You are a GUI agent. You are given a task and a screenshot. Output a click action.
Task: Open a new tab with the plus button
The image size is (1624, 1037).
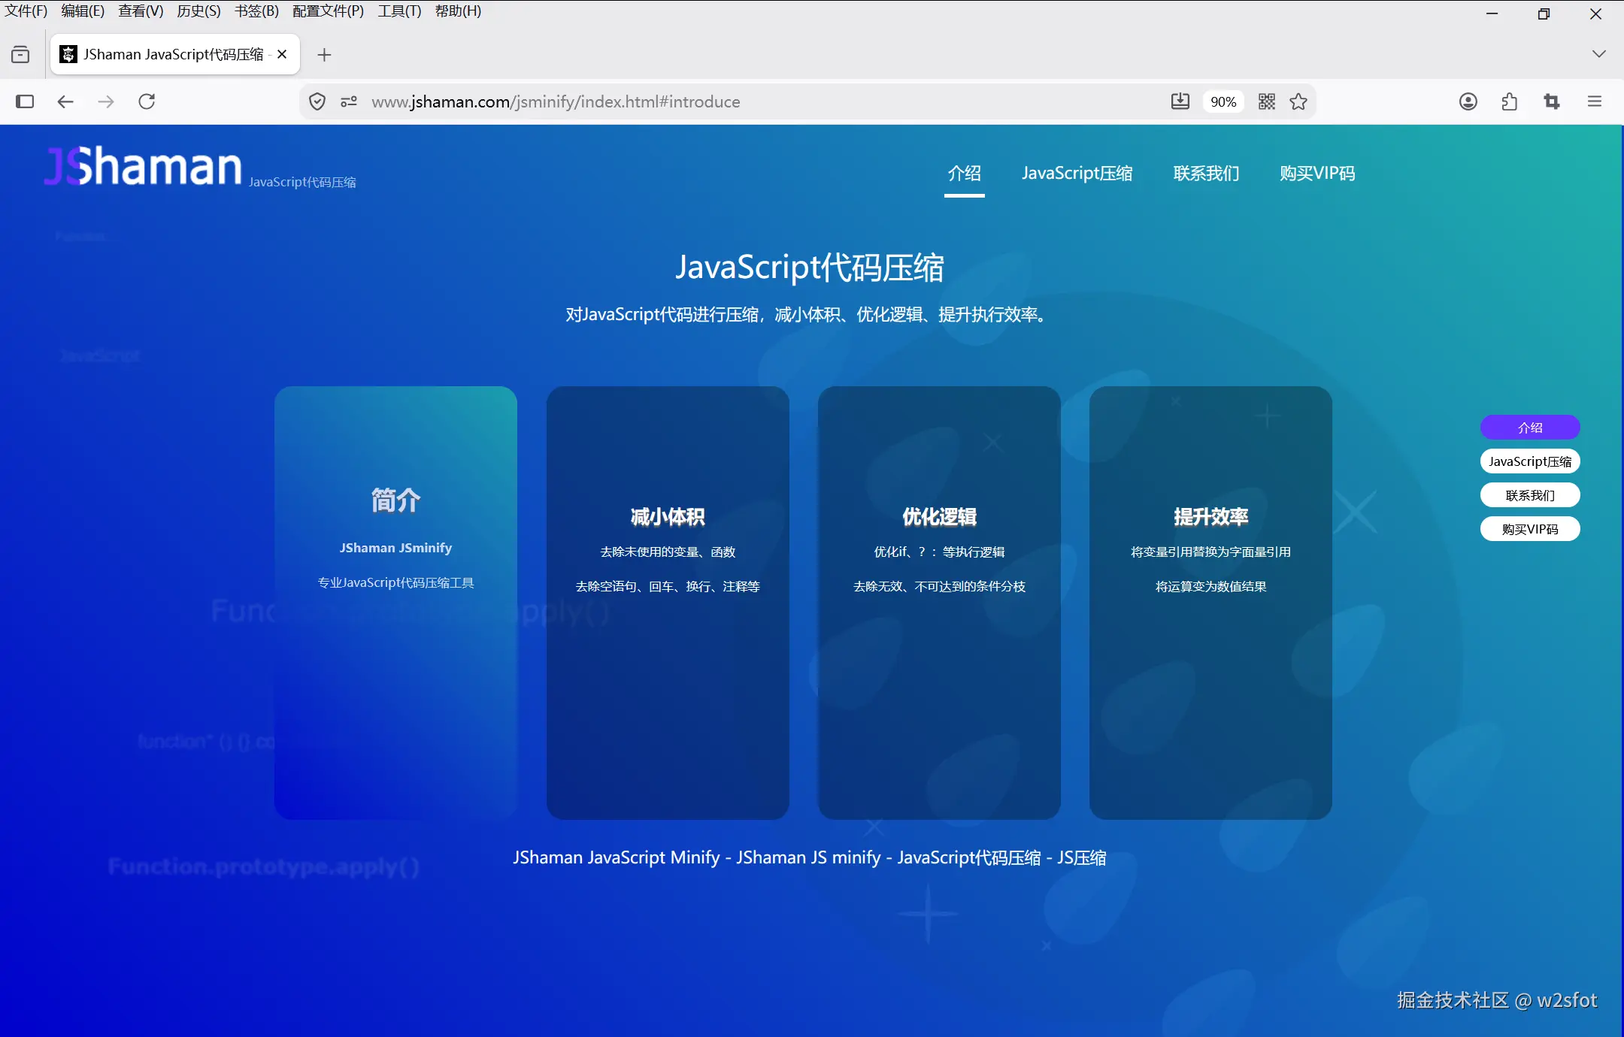(324, 55)
